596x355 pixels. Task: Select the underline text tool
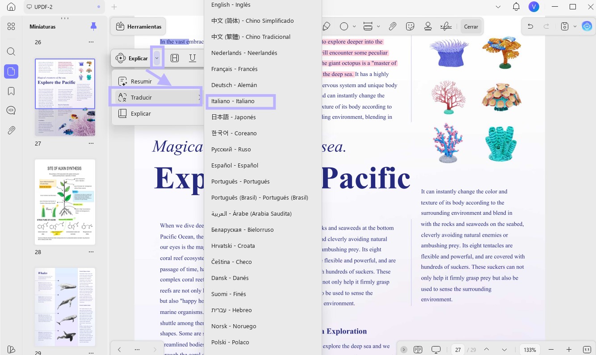coord(193,58)
